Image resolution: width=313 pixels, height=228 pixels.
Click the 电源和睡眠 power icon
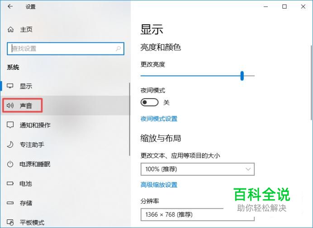[x=10, y=164]
